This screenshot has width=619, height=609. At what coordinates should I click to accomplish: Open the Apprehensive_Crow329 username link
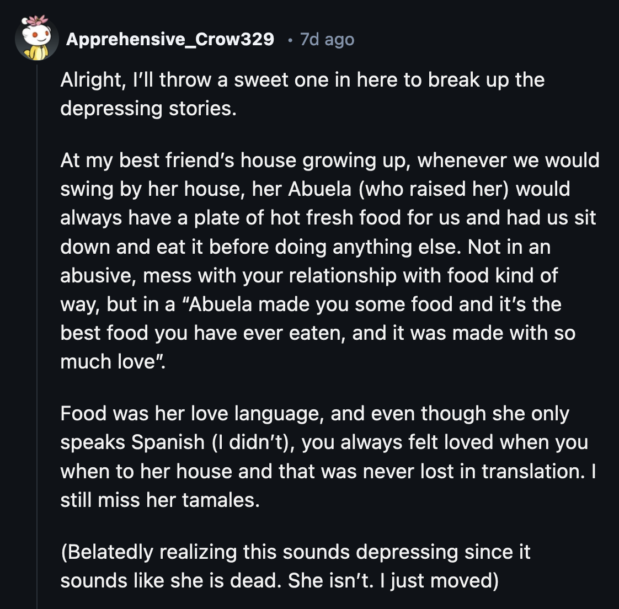click(x=170, y=39)
